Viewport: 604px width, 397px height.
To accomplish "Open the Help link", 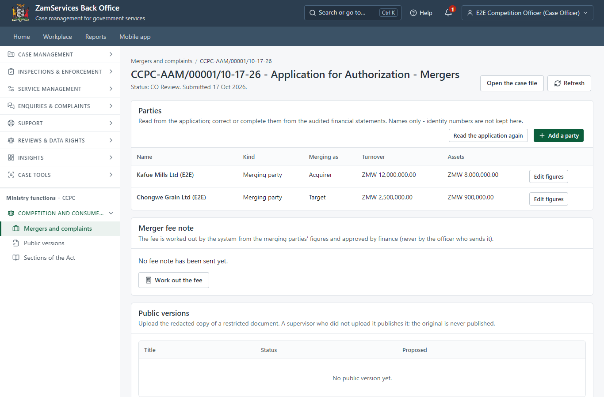I will 421,13.
